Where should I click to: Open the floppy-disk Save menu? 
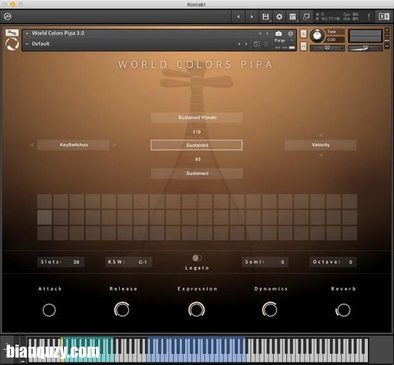tap(265, 17)
